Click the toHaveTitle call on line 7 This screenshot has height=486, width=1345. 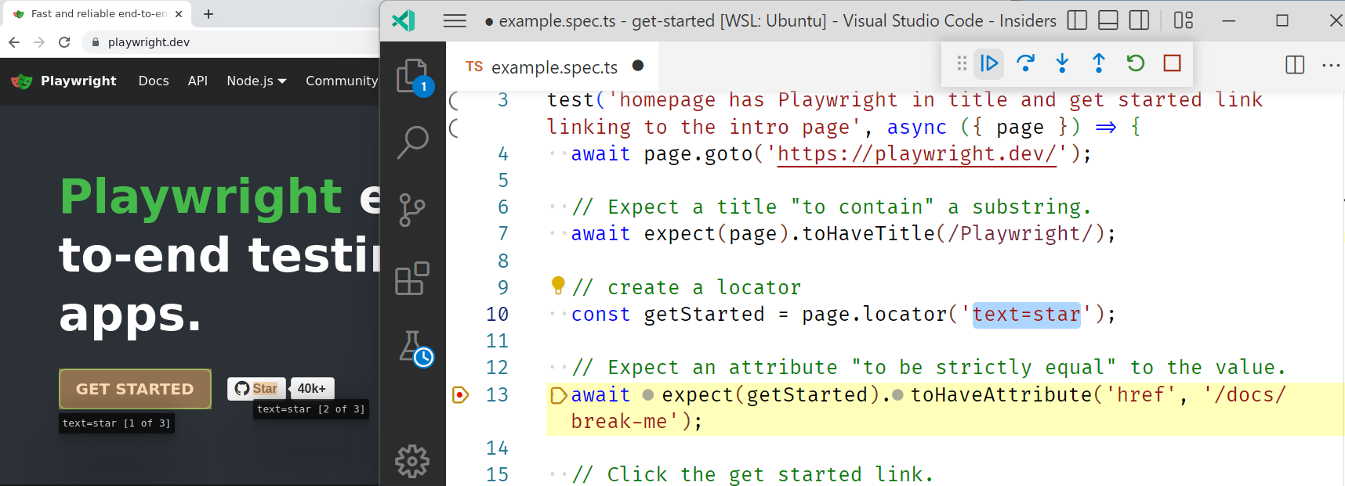868,234
